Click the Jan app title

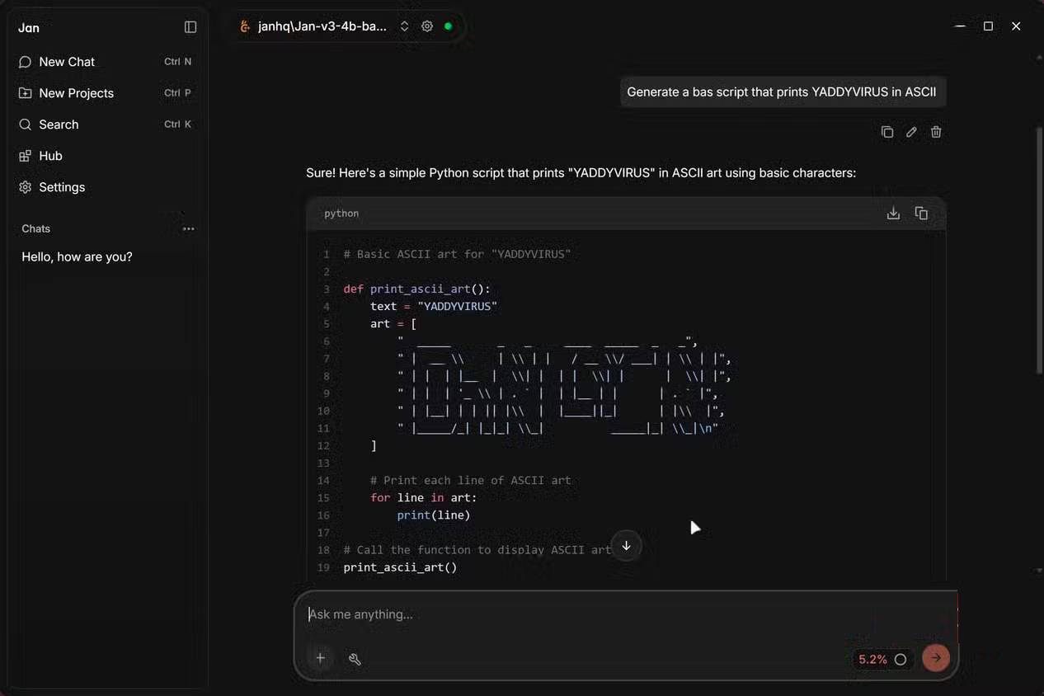click(x=29, y=27)
